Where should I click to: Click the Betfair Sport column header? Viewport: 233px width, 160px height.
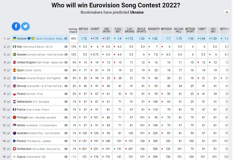(190, 30)
